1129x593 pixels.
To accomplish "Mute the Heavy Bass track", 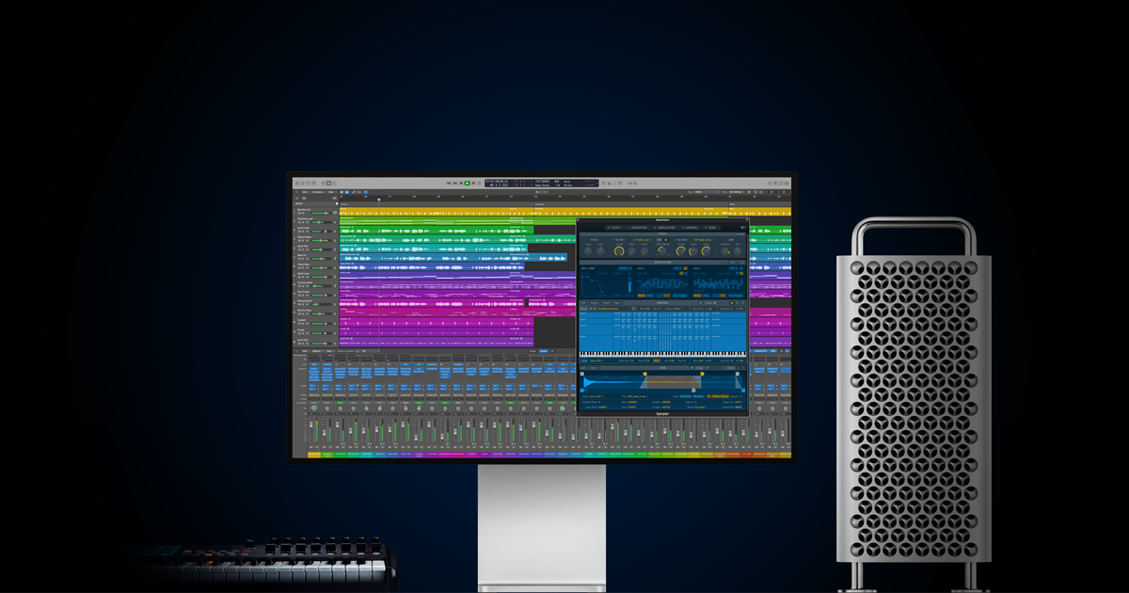I will 299,265.
